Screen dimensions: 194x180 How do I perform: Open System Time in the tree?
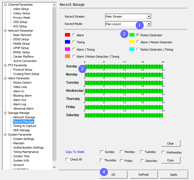[21, 156]
